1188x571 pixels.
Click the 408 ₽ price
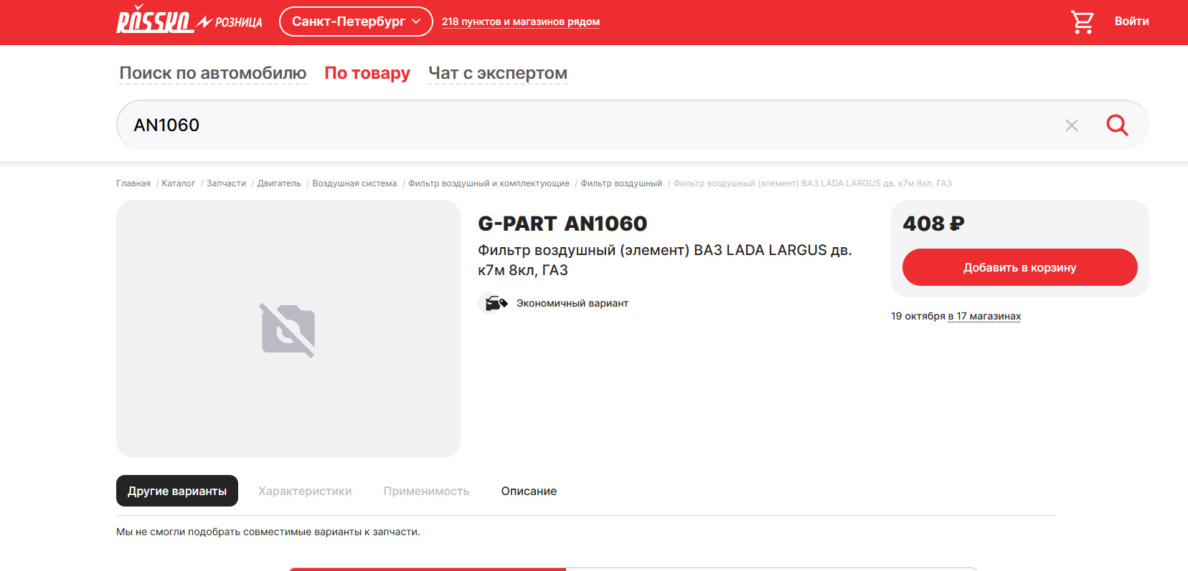[x=933, y=224]
